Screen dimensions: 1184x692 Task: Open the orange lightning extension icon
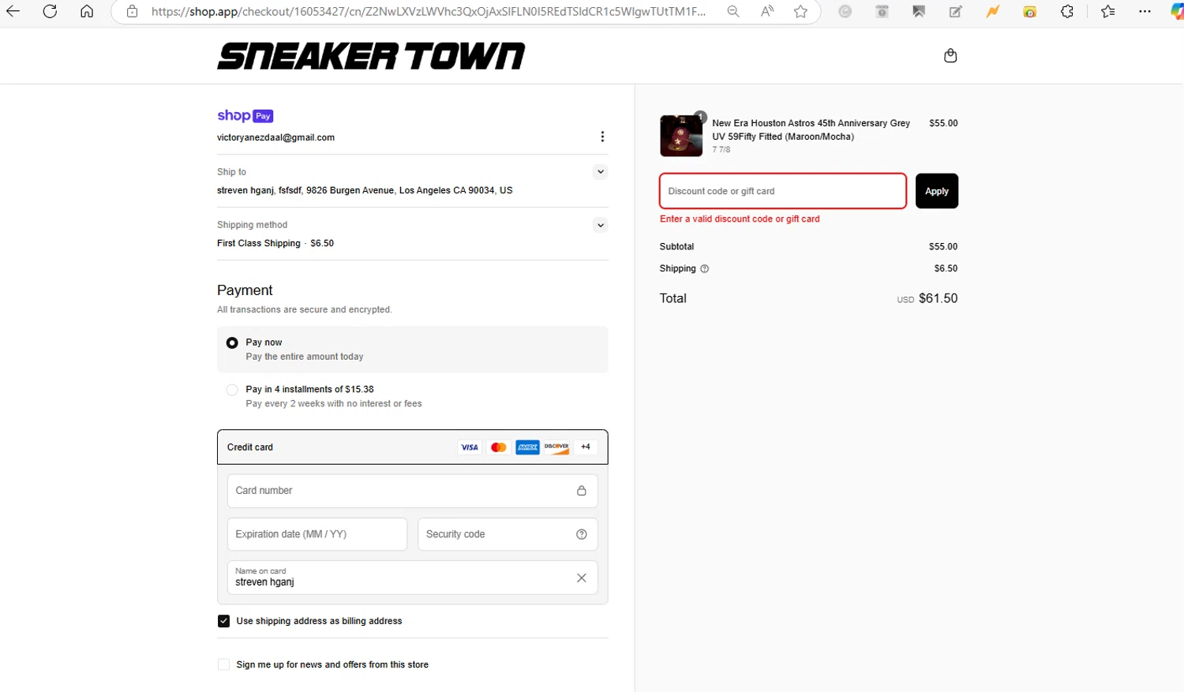click(x=993, y=11)
